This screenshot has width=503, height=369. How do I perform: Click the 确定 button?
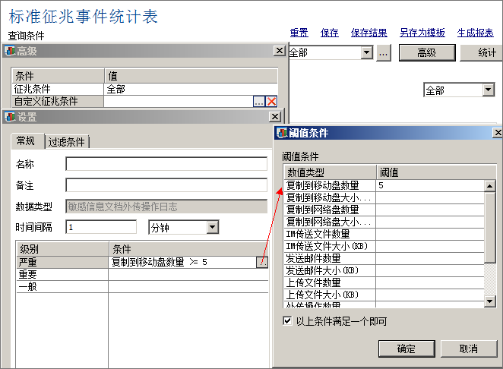tap(406, 348)
